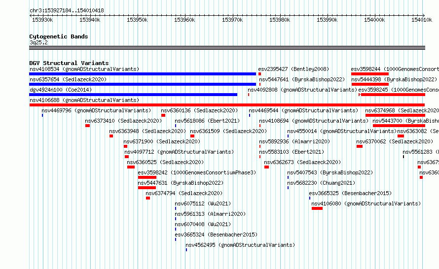Open the nsv4106688 red variant bar

[227, 105]
